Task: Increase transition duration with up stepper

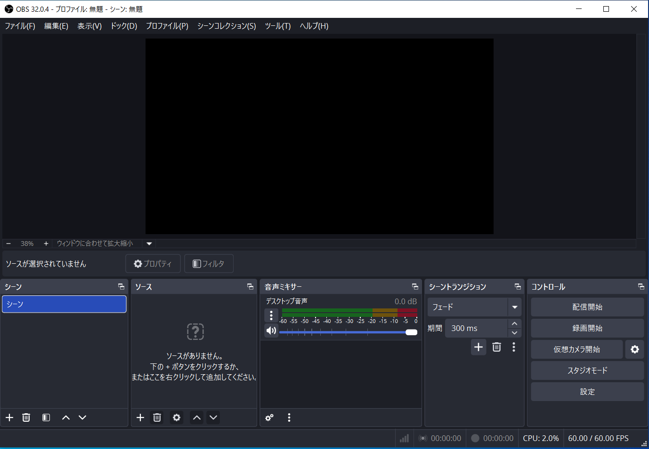Action: (x=514, y=324)
